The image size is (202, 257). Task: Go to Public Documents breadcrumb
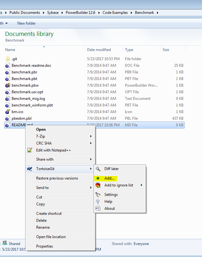coord(25,13)
